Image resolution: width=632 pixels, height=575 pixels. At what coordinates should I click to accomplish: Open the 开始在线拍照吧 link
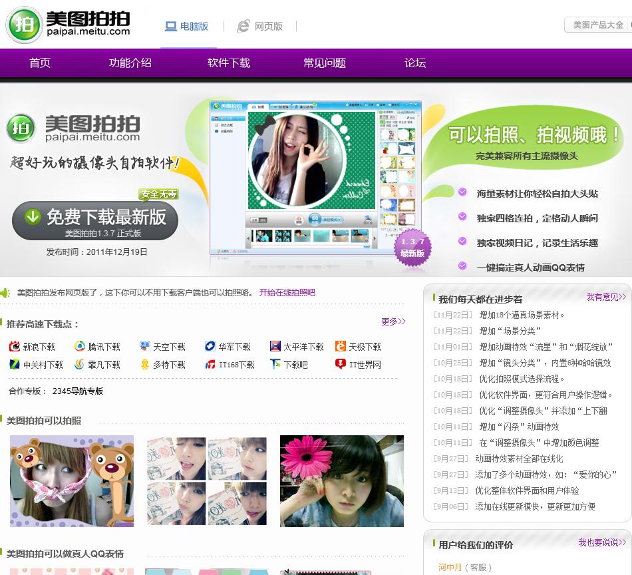tap(287, 293)
